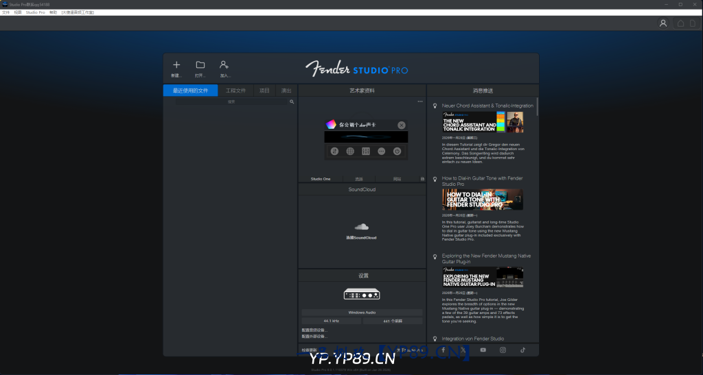Click the search magnifier in recent files
703x375 pixels.
point(292,101)
